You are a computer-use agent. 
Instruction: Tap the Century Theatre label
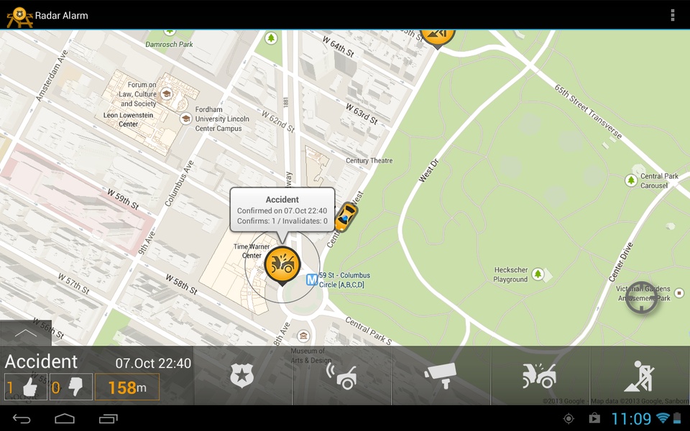click(369, 160)
